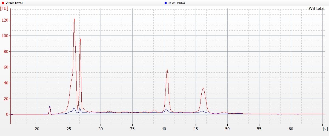This screenshot has height=136, width=329.
Task: Click the broad red peak near 46 seconds
Action: point(203,88)
